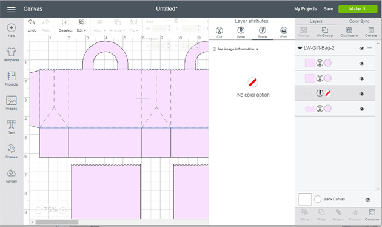This screenshot has height=227, width=382.
Task: Open the hamburger main menu
Action: tap(11, 9)
